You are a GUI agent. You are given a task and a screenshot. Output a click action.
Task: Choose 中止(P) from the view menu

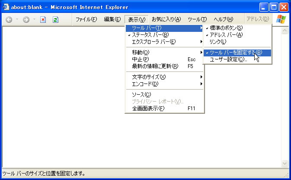coord(164,59)
